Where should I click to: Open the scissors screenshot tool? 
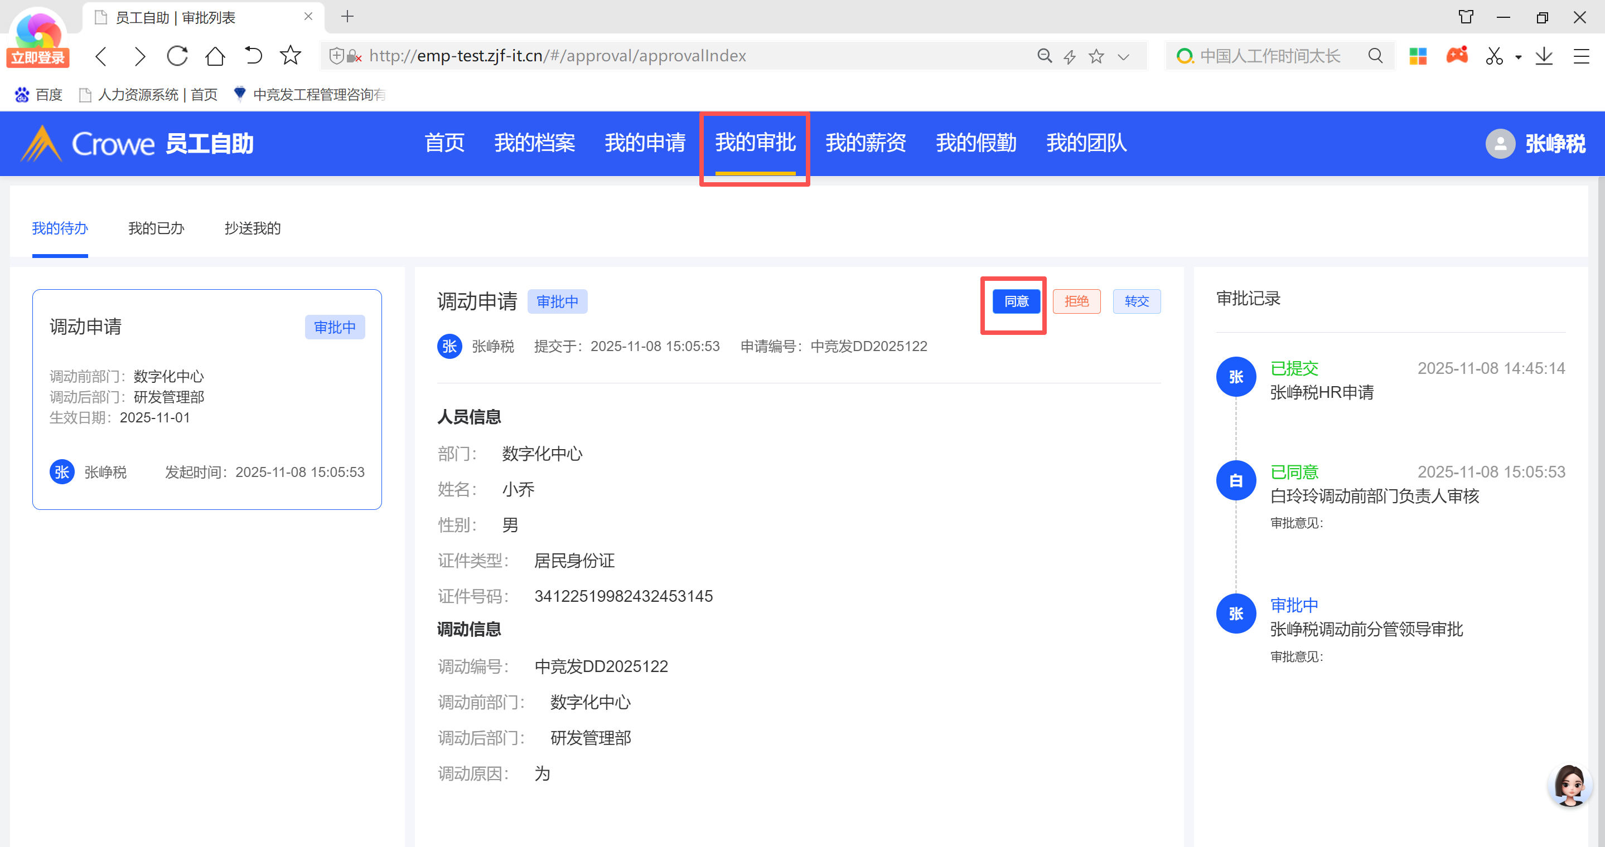1494,56
